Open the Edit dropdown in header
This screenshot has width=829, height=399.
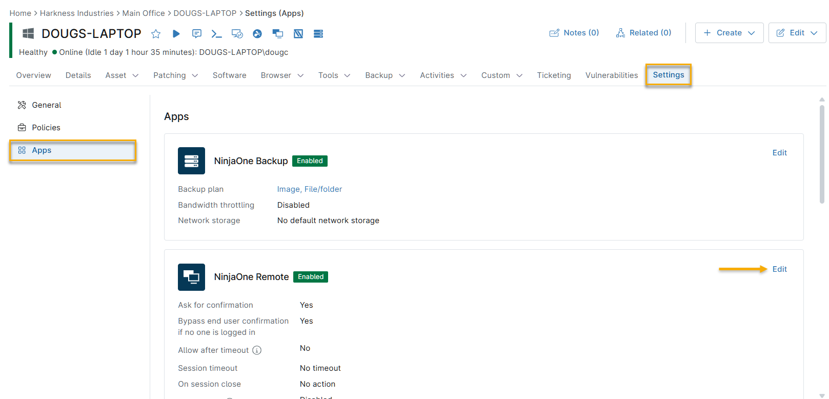pyautogui.click(x=797, y=33)
